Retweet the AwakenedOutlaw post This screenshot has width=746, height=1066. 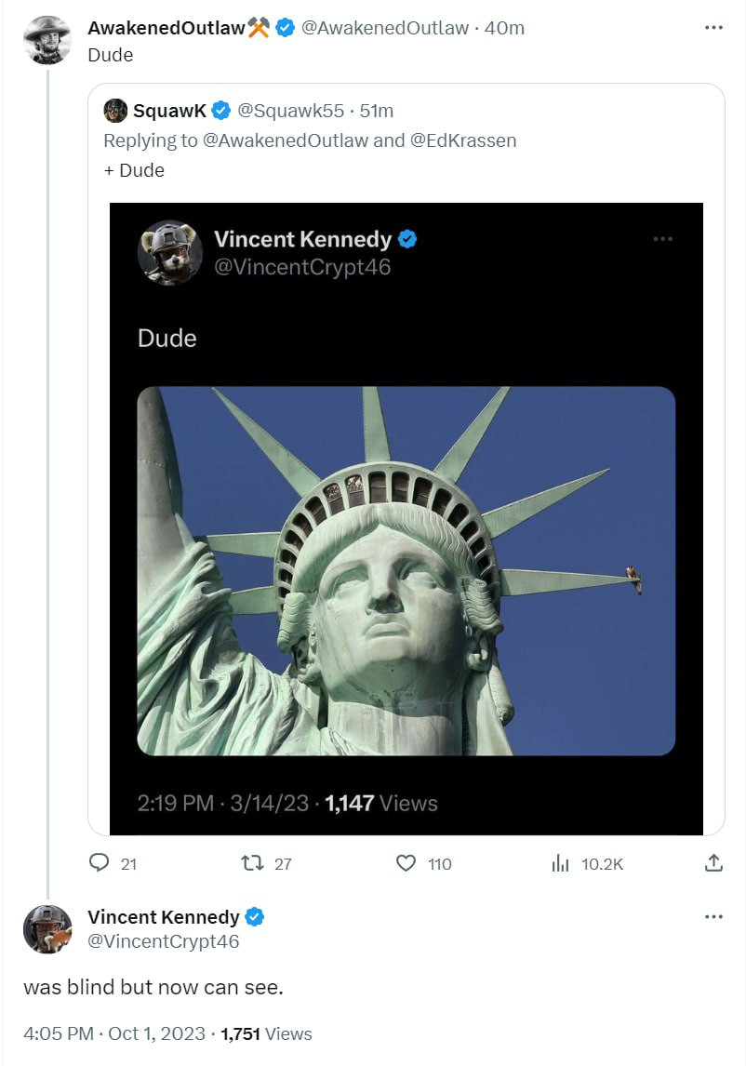pos(252,863)
